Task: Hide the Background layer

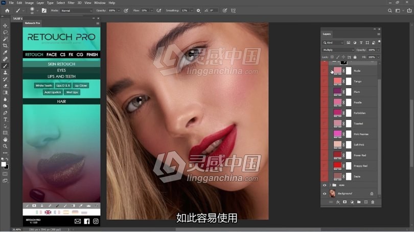Action: click(325, 194)
